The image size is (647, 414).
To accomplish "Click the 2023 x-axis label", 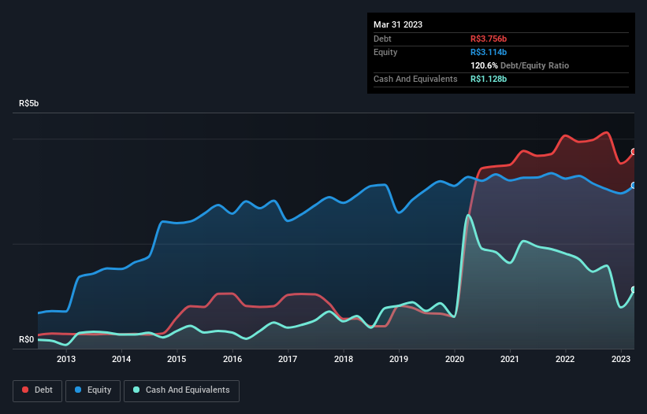I will tap(620, 359).
